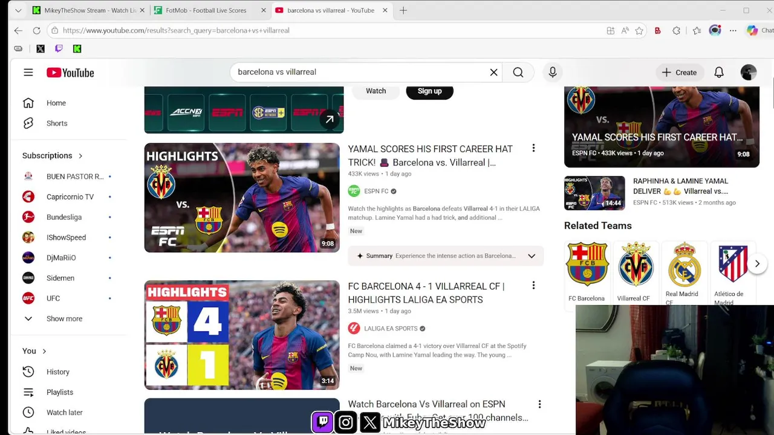
Task: Clear the search box with X
Action: coord(493,72)
